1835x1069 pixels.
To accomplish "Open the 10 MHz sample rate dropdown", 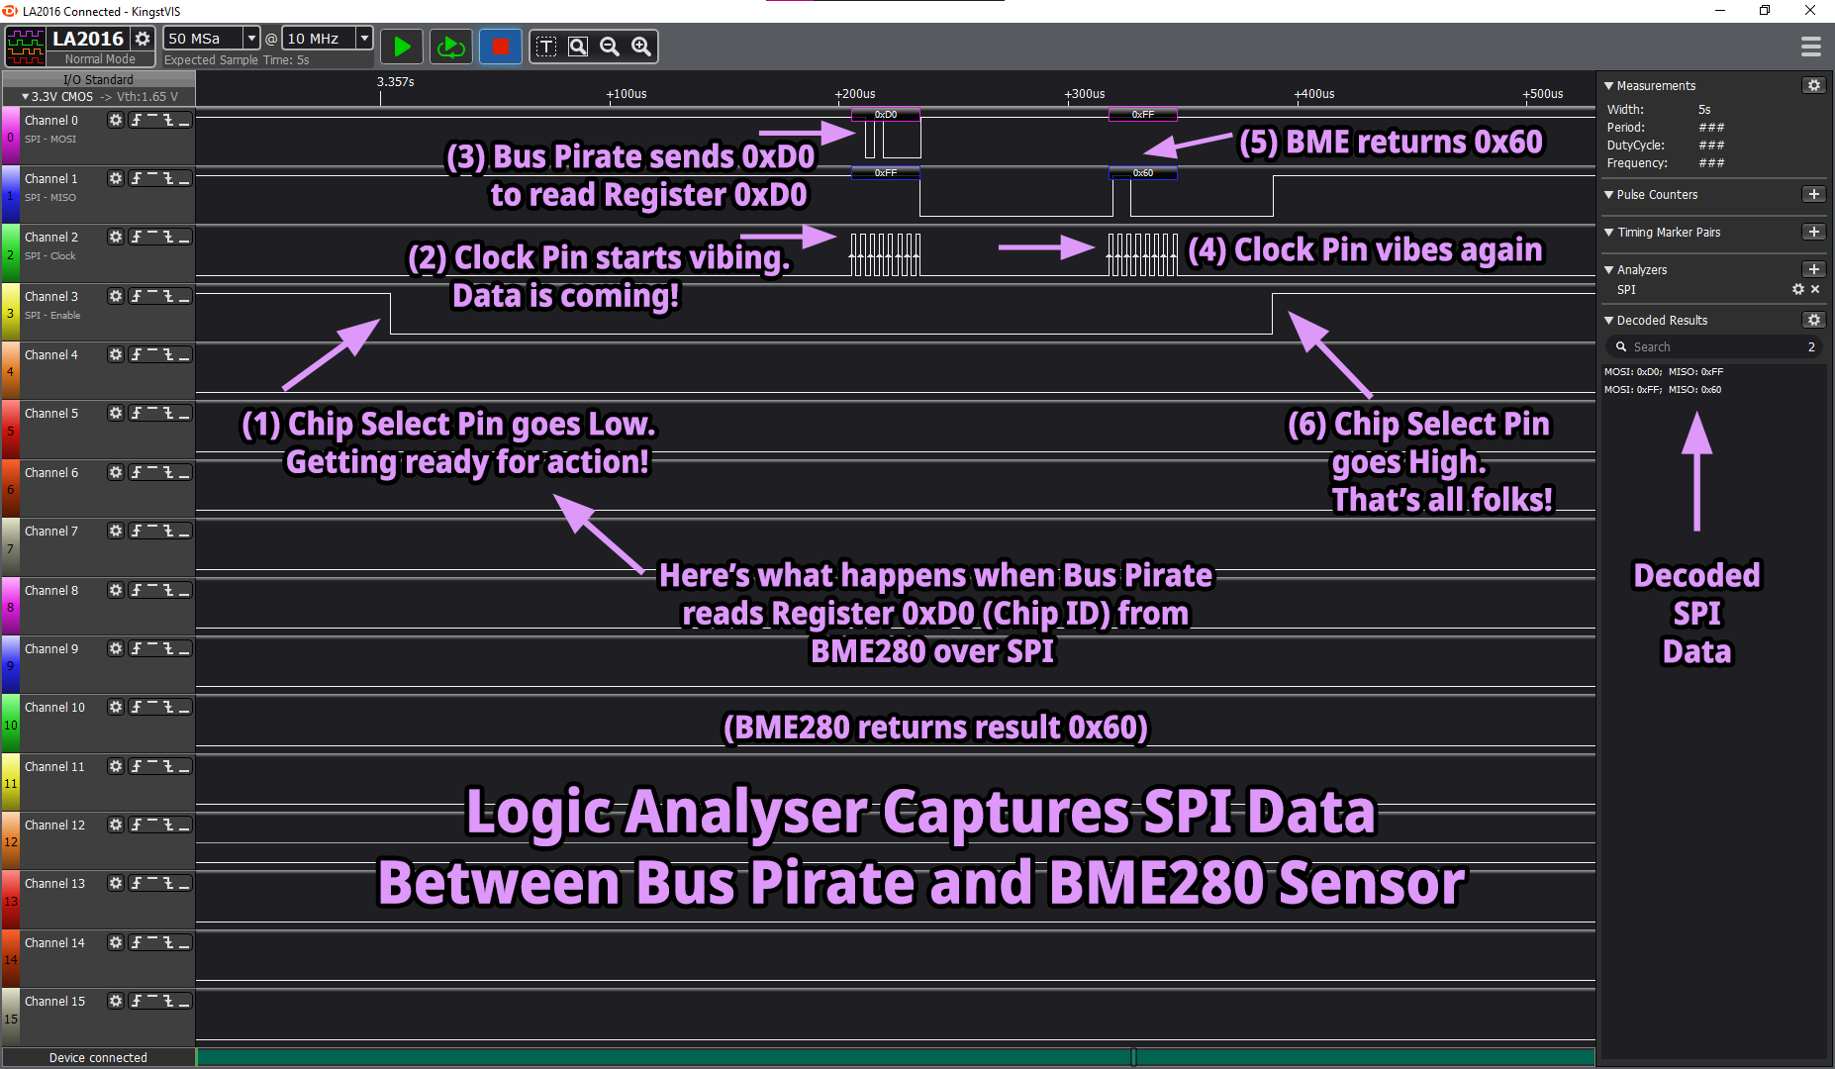I will pyautogui.click(x=364, y=39).
